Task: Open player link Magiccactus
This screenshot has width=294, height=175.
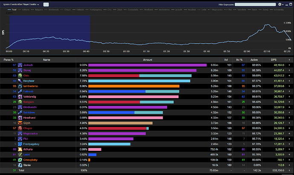Action: pos(31,133)
